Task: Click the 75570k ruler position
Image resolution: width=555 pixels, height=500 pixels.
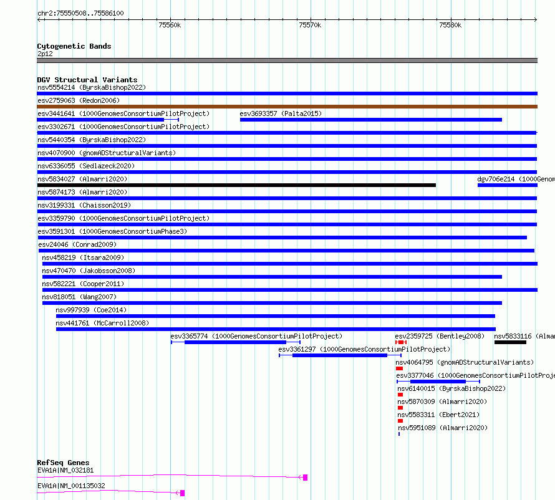Action: click(310, 25)
